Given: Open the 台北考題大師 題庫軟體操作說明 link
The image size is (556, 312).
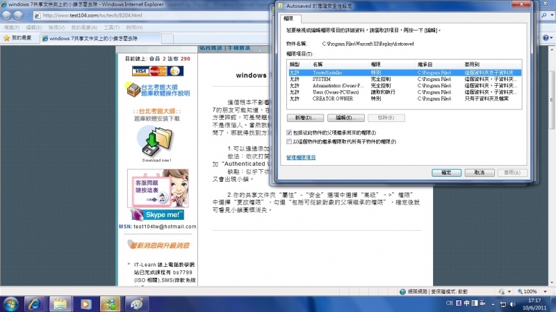Looking at the screenshot, I should coord(165,90).
